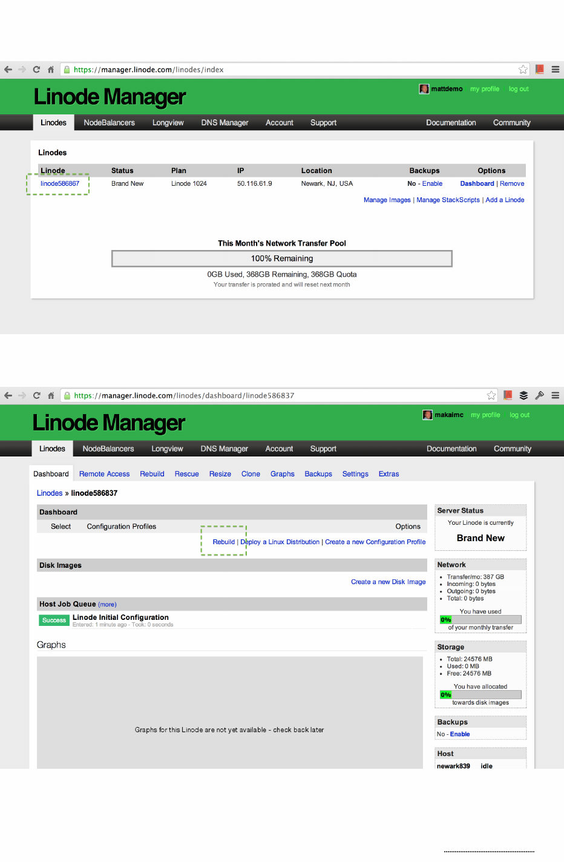Go forward in the bottom browser window
The width and height of the screenshot is (564, 862).
[x=22, y=395]
